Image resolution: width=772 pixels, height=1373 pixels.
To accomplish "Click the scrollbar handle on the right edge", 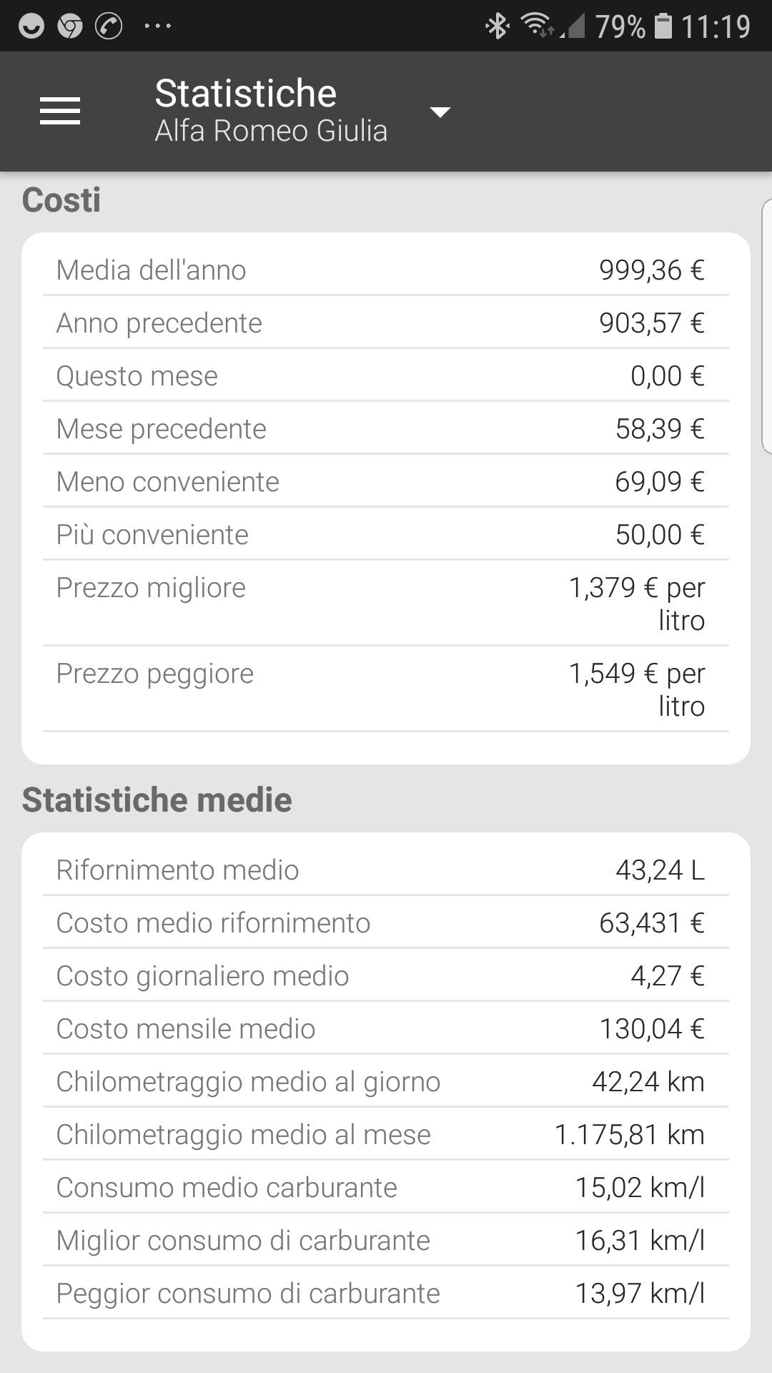I will 767,326.
